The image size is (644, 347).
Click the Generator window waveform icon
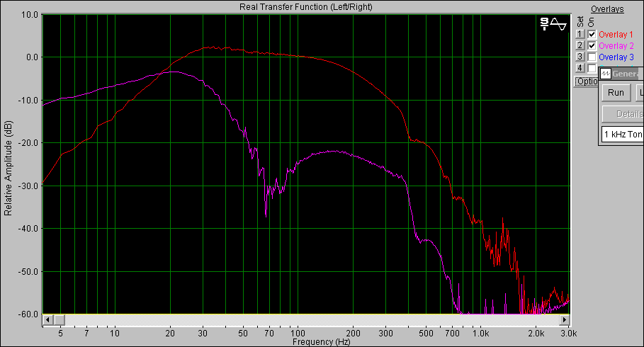click(x=606, y=74)
